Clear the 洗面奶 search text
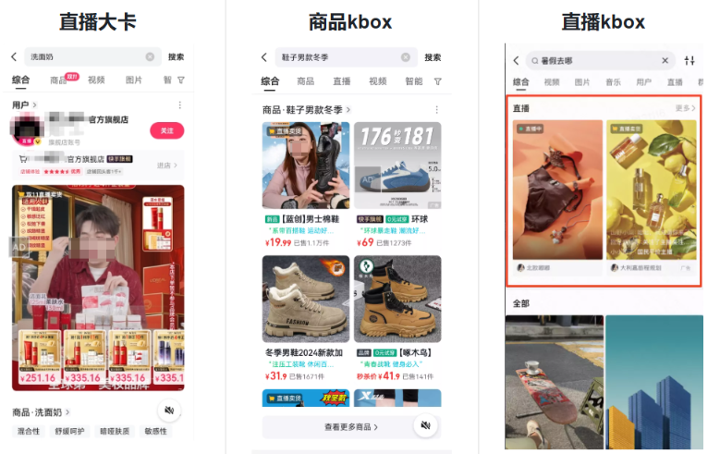This screenshot has width=720, height=454. (150, 57)
